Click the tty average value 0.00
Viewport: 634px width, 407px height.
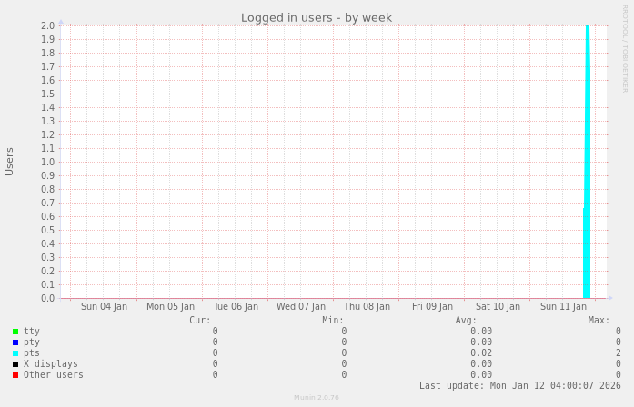click(x=481, y=331)
